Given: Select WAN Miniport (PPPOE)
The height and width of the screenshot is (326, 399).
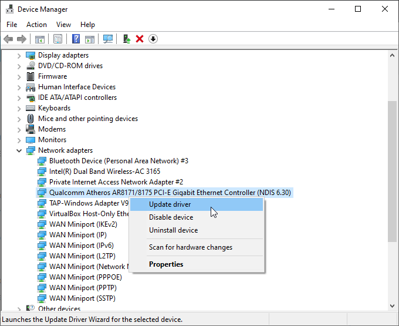Looking at the screenshot, I should (86, 277).
